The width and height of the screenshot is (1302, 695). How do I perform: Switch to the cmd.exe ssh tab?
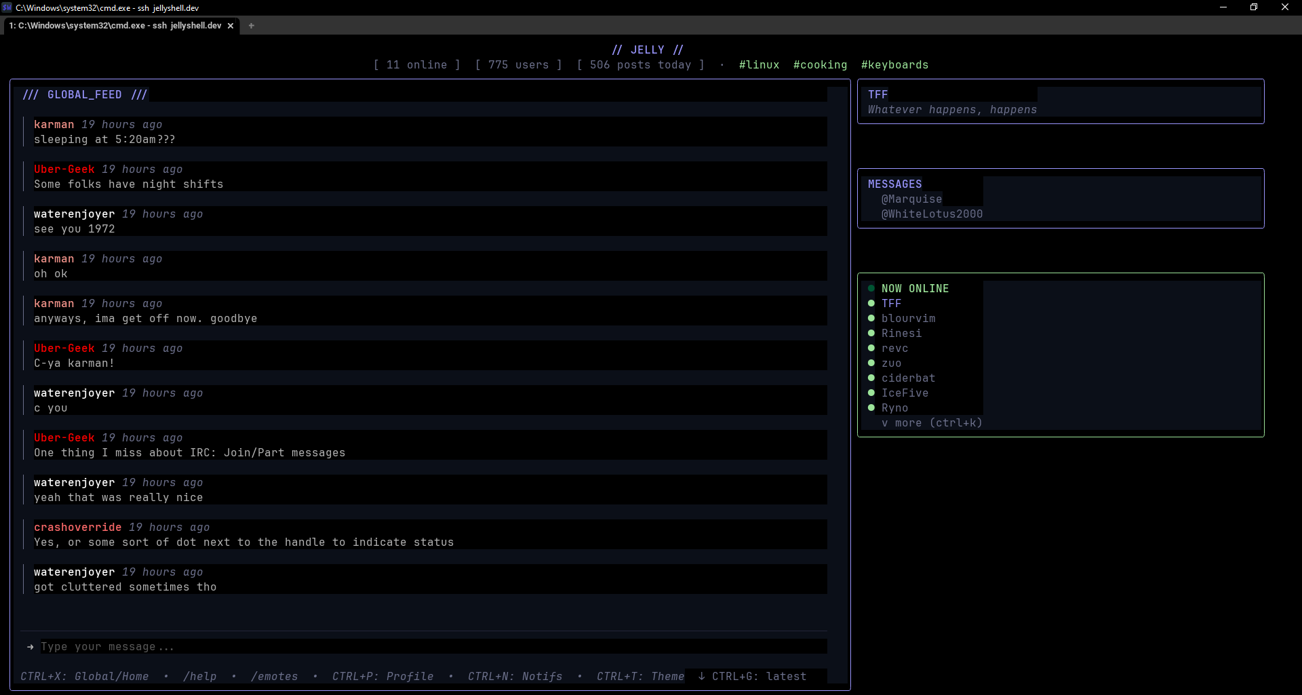(115, 26)
